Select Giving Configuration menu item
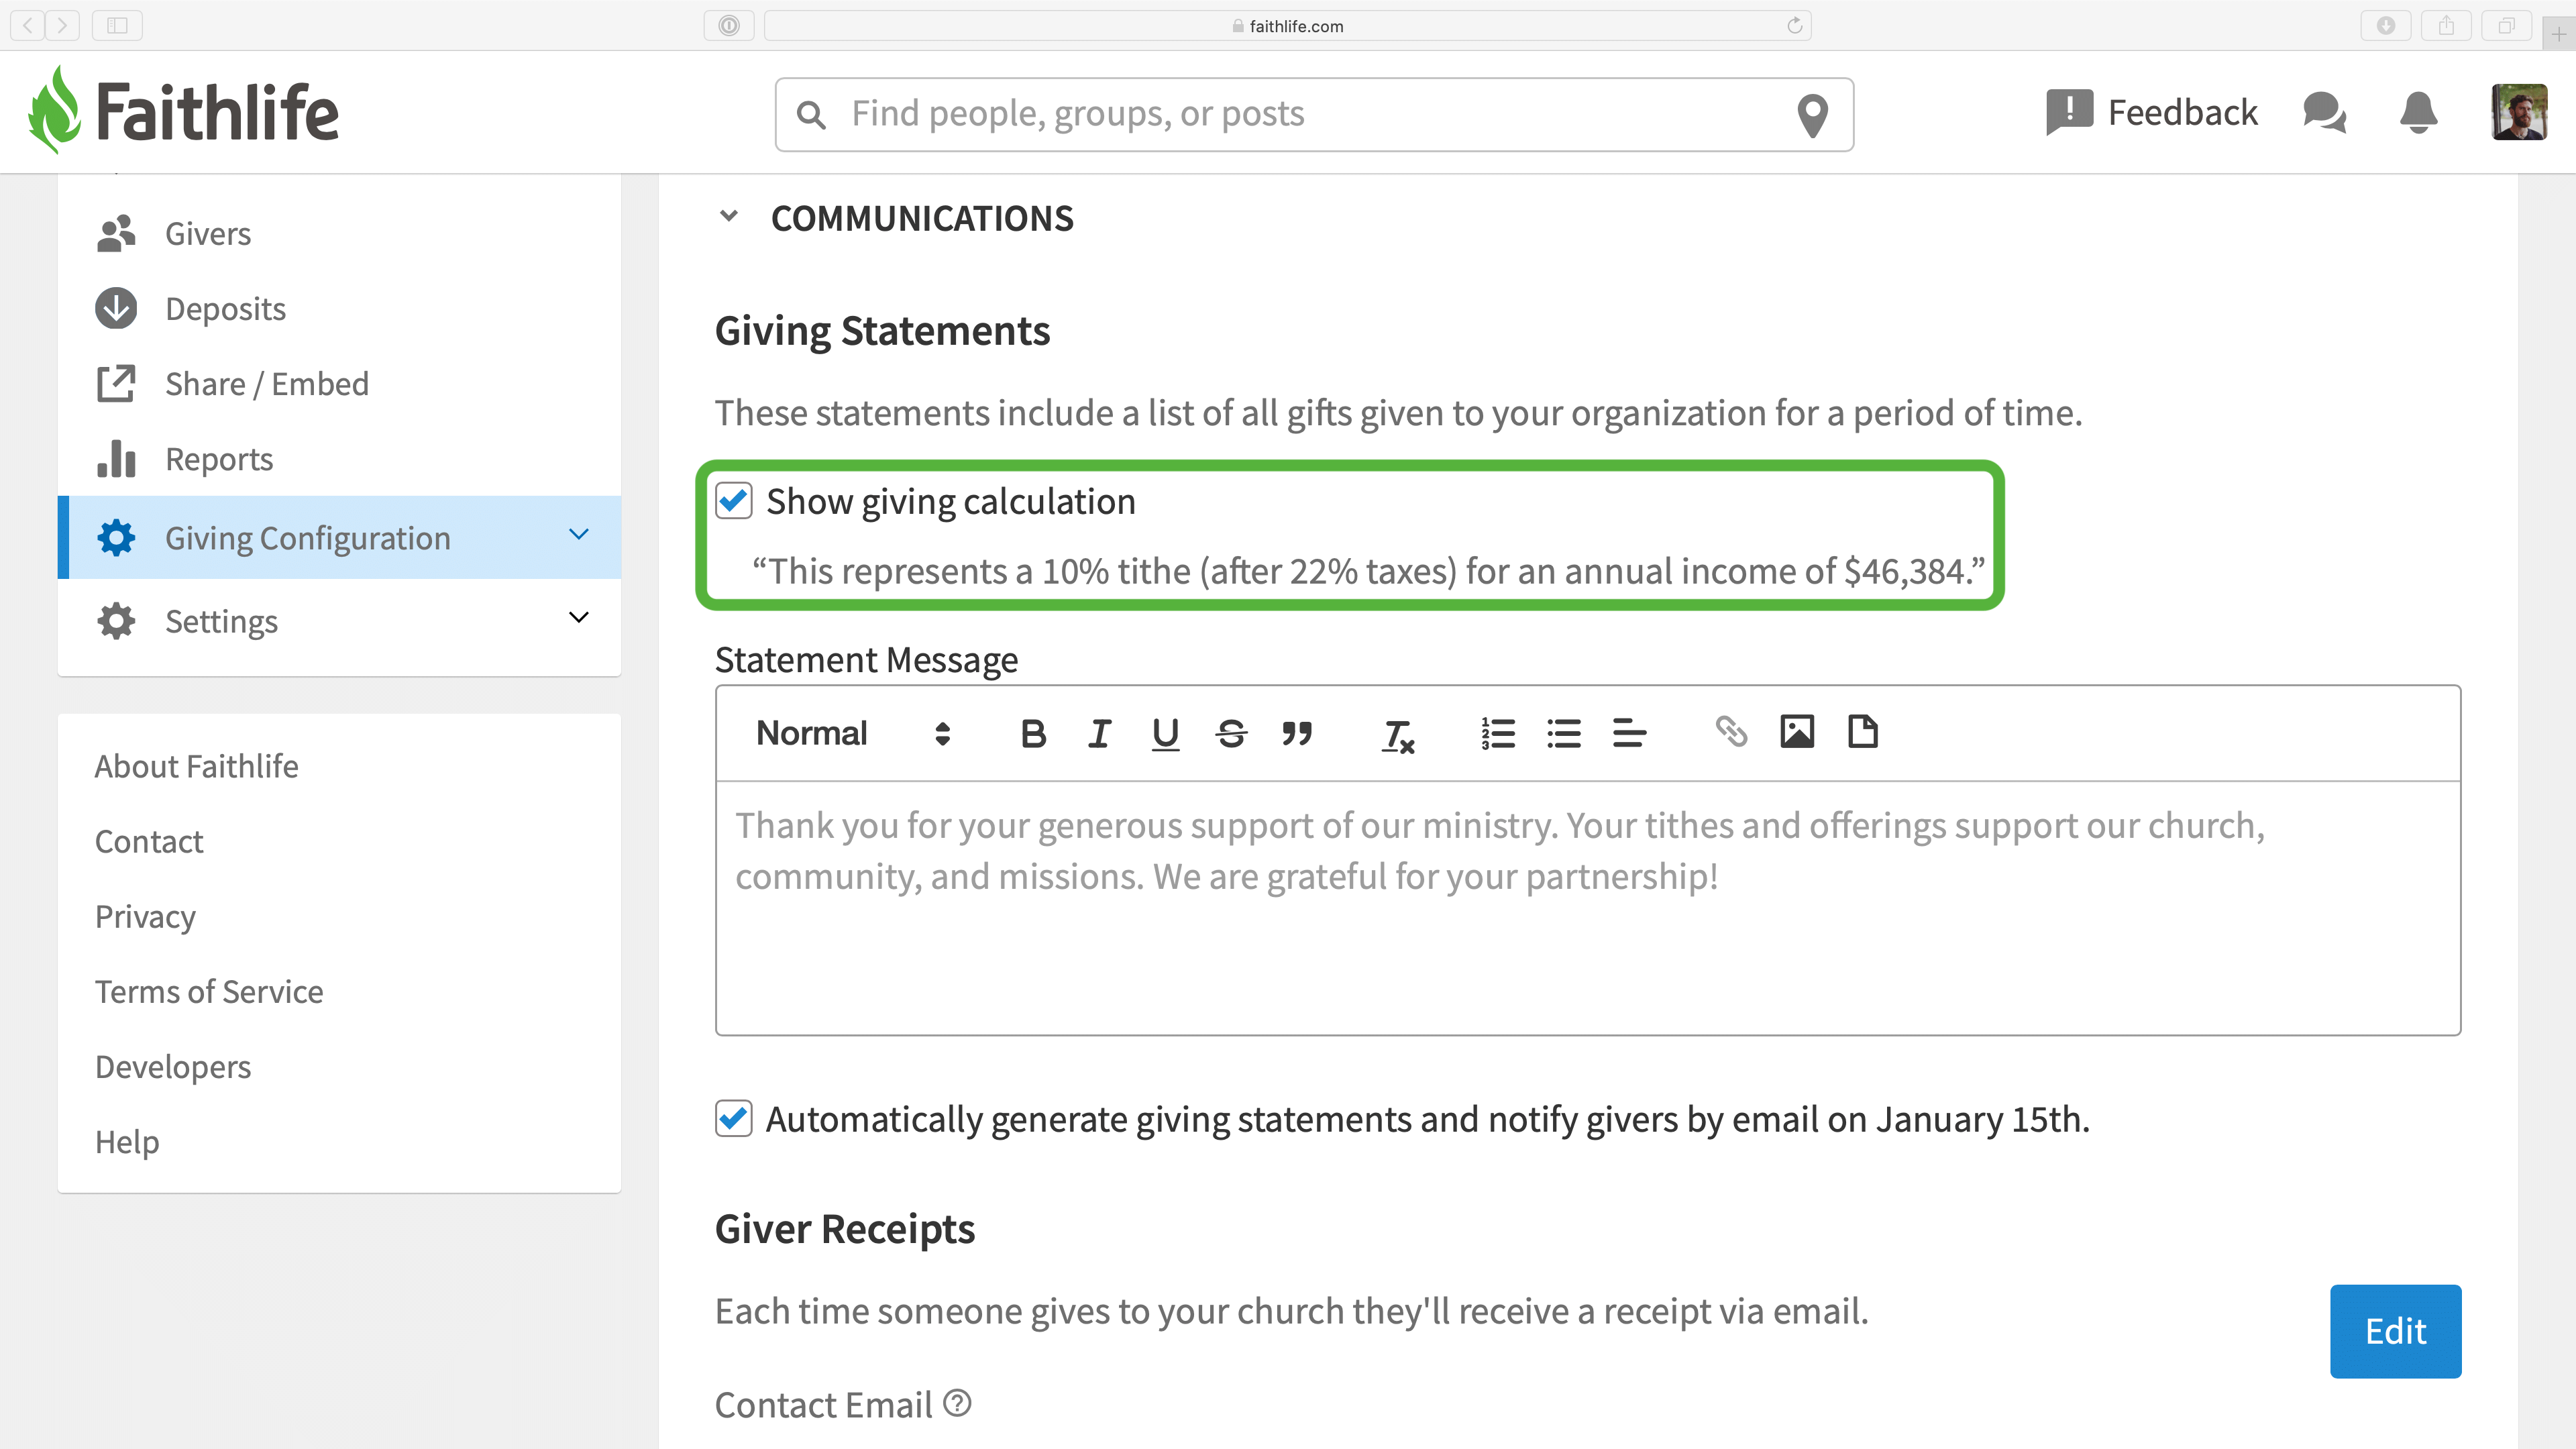The height and width of the screenshot is (1449, 2576). [x=339, y=537]
